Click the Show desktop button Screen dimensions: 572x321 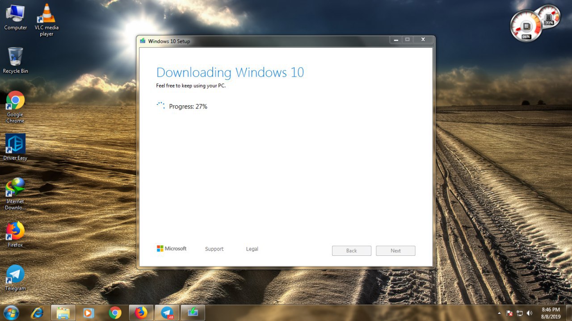coord(568,313)
